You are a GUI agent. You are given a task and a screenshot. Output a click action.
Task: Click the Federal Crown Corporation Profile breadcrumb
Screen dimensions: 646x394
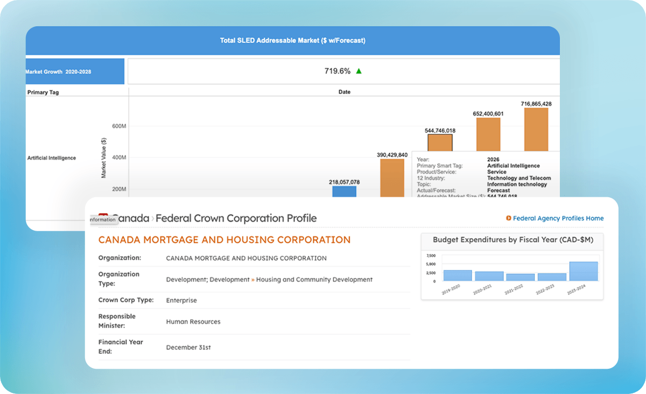click(x=236, y=218)
